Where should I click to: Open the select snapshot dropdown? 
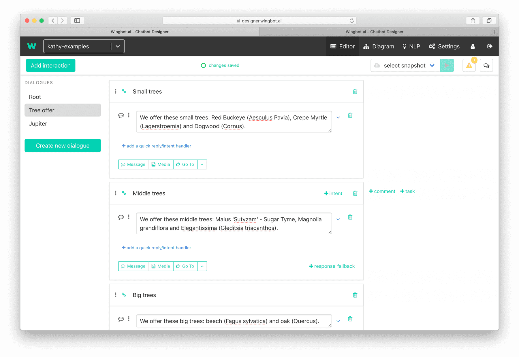click(x=405, y=65)
